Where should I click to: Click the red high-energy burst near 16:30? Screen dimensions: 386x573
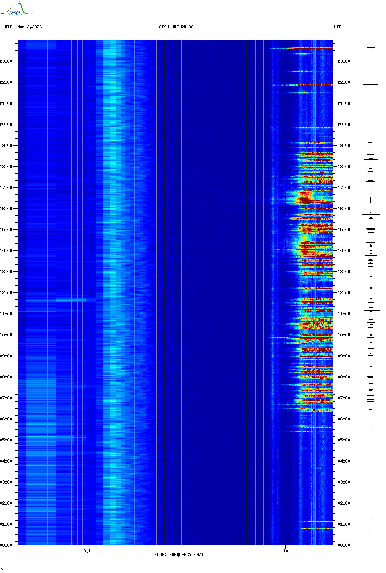tap(306, 200)
